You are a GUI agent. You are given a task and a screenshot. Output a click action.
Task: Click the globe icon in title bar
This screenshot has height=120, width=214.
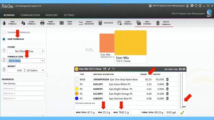tap(200, 6)
